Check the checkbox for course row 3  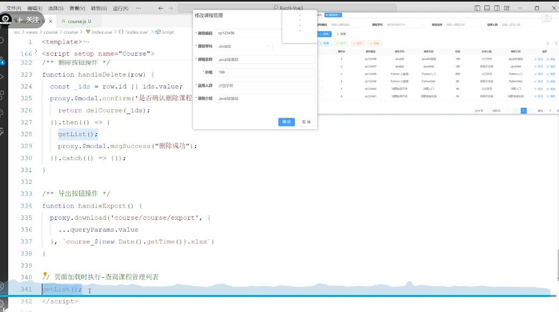[322, 74]
